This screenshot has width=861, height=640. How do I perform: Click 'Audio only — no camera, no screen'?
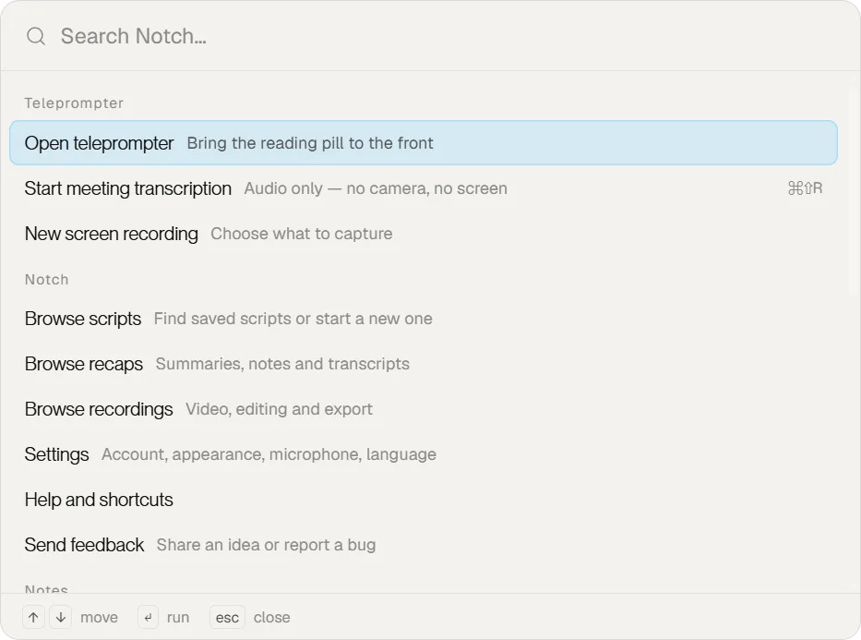point(376,188)
